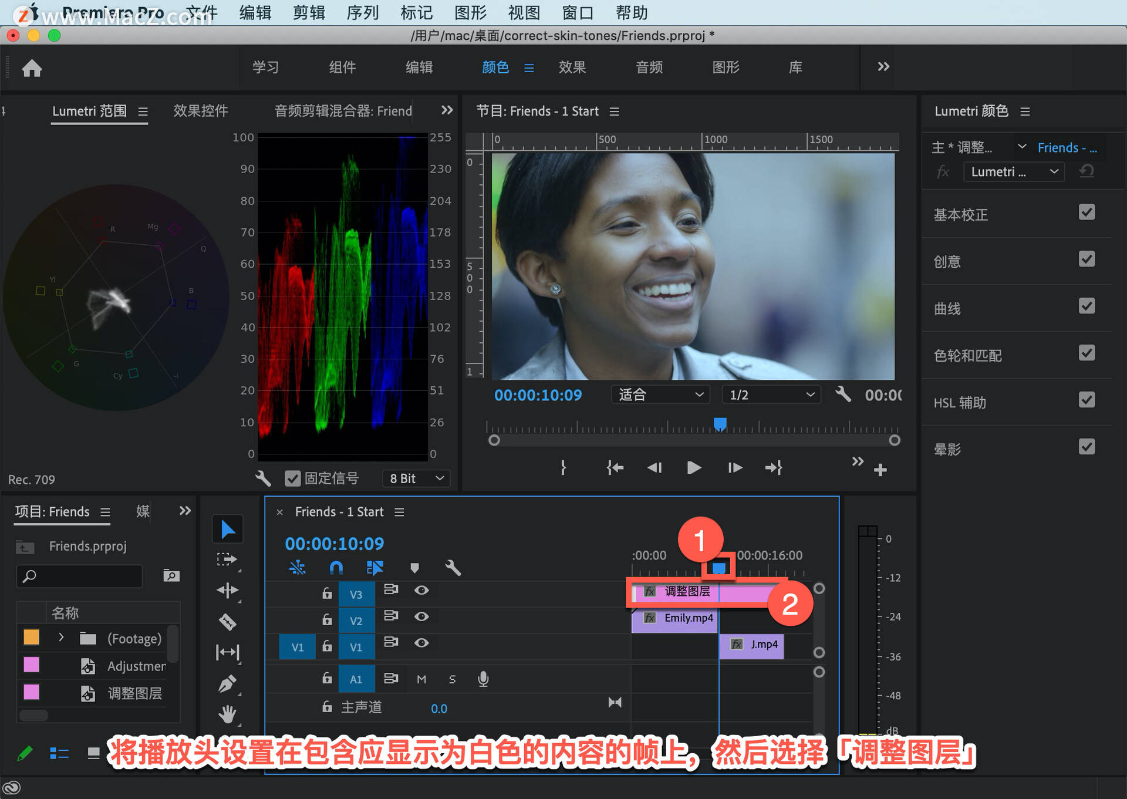The image size is (1127, 799).
Task: Select the Razor tool in the toolbar
Action: pos(227,621)
